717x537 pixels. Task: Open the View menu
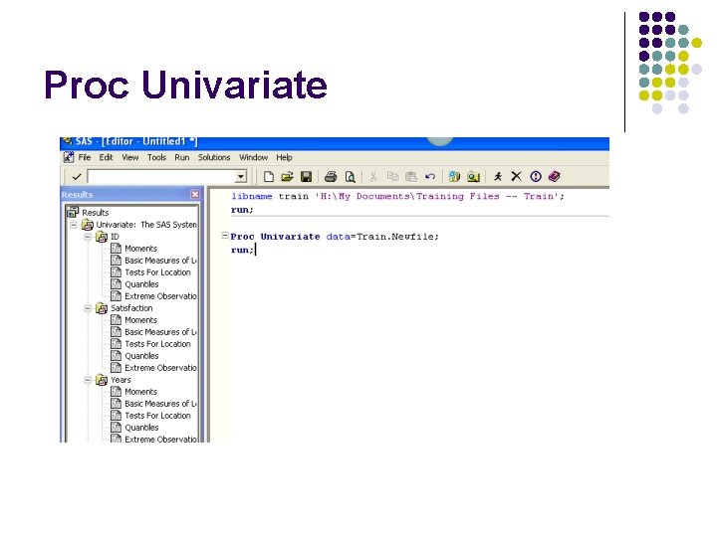129,157
